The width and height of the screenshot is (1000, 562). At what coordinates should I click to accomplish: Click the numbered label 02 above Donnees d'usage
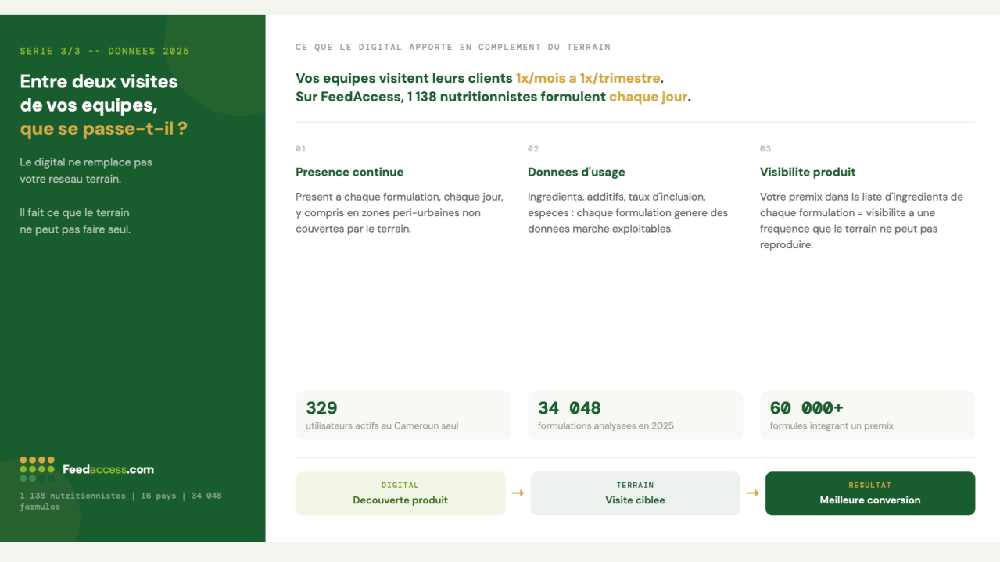pyautogui.click(x=532, y=148)
